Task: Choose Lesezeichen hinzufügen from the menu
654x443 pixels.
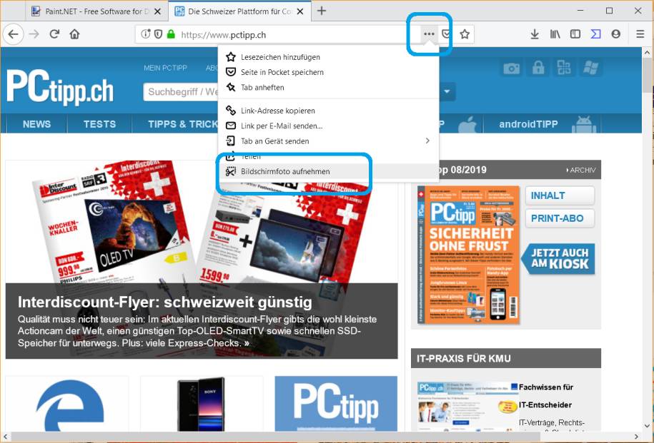Action: click(x=328, y=57)
